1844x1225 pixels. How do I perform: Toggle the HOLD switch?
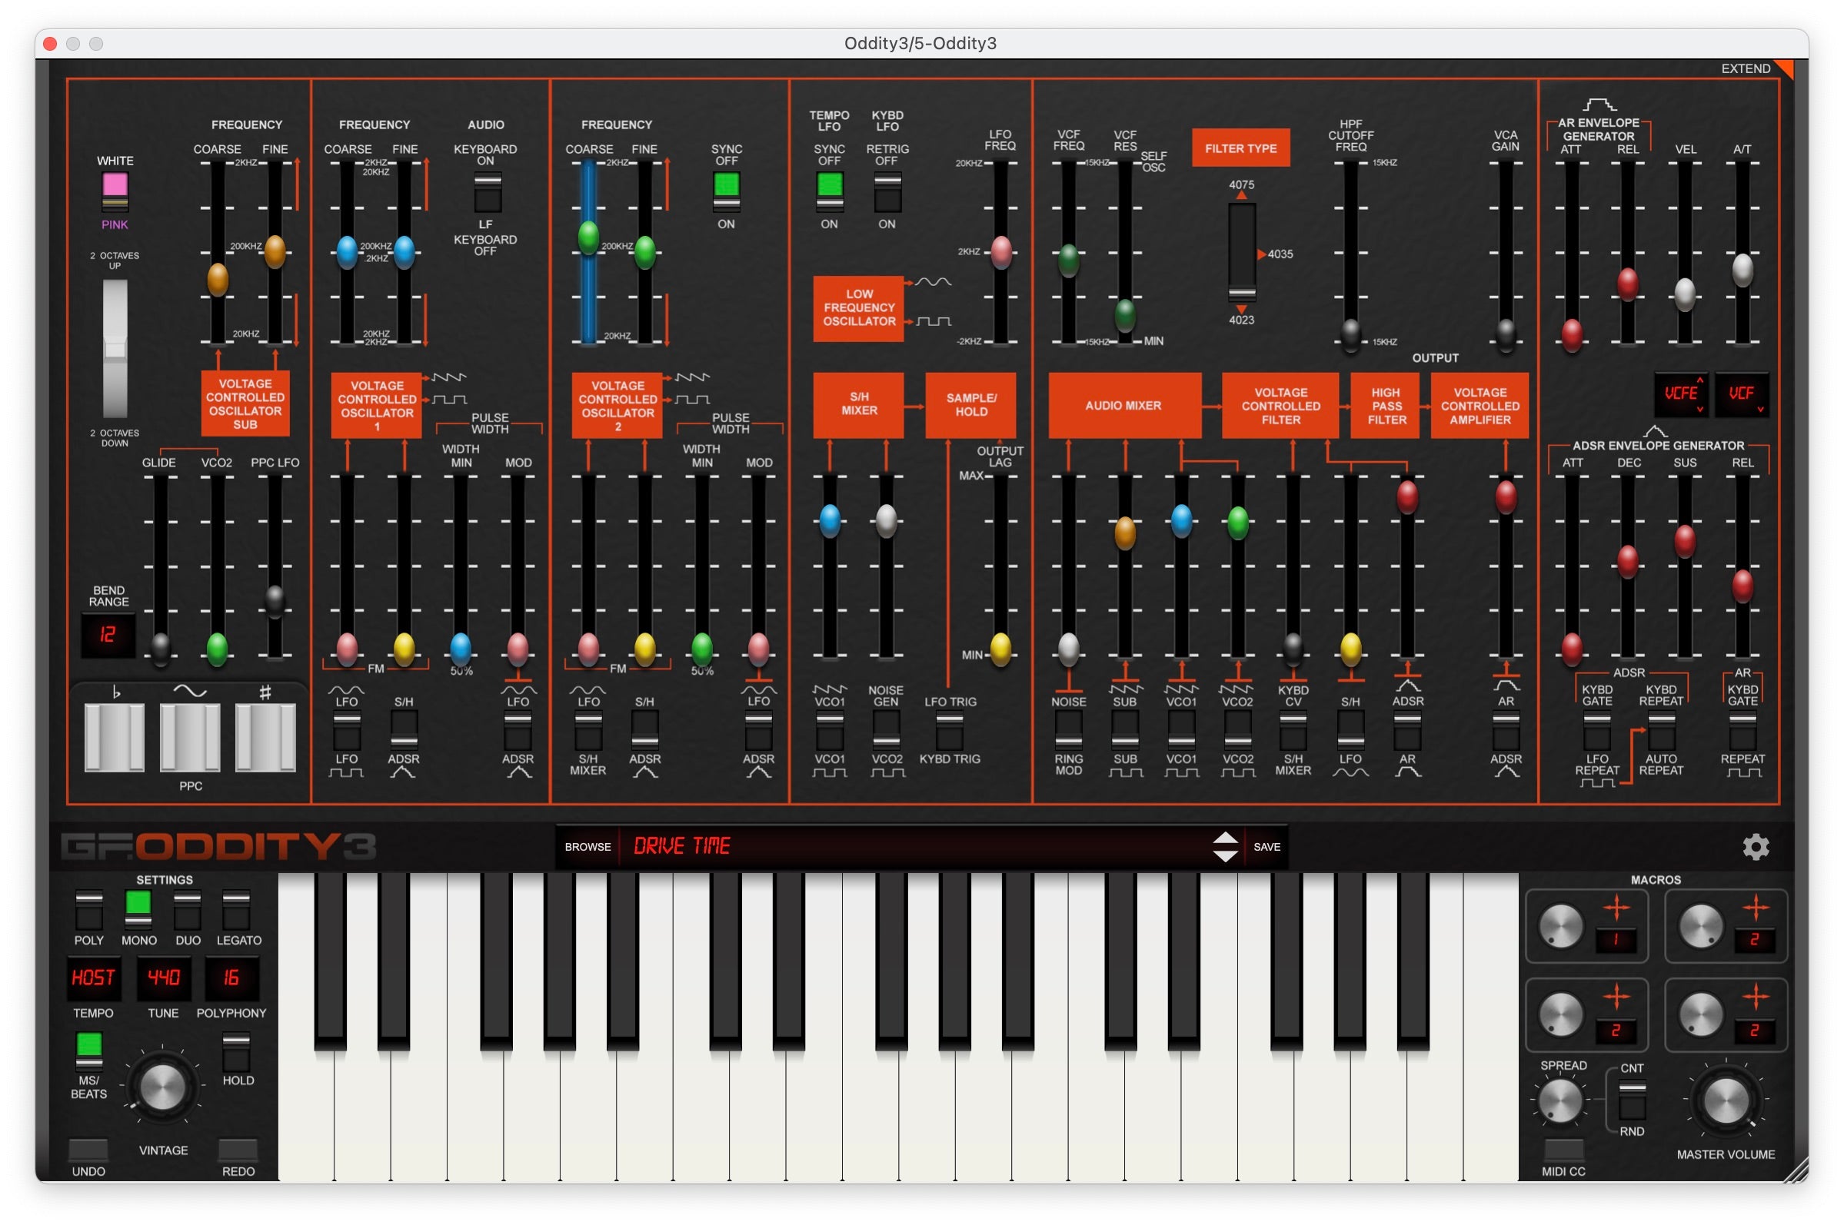click(x=237, y=1051)
